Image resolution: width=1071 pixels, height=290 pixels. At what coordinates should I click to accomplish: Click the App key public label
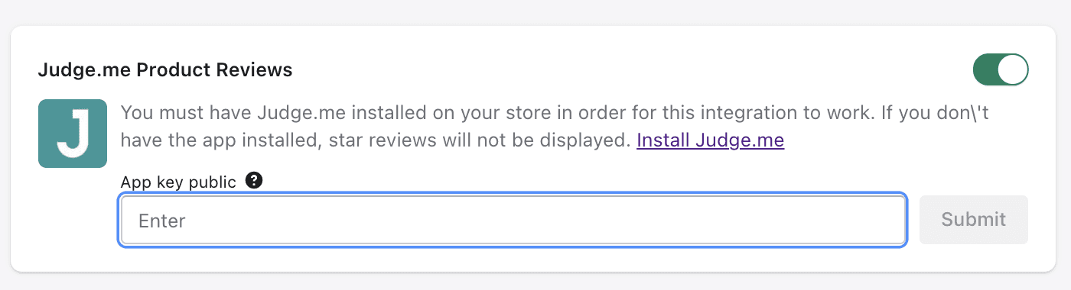pyautogui.click(x=178, y=182)
